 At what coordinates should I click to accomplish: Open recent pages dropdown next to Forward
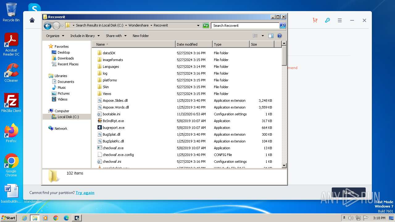tap(62, 26)
